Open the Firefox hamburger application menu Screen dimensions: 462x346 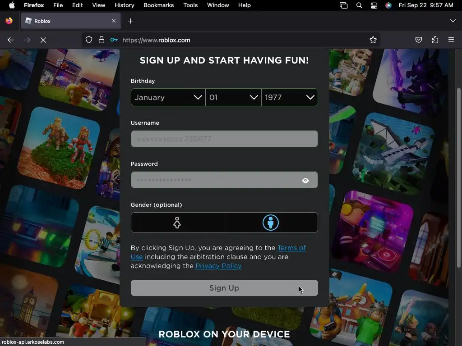coord(451,40)
